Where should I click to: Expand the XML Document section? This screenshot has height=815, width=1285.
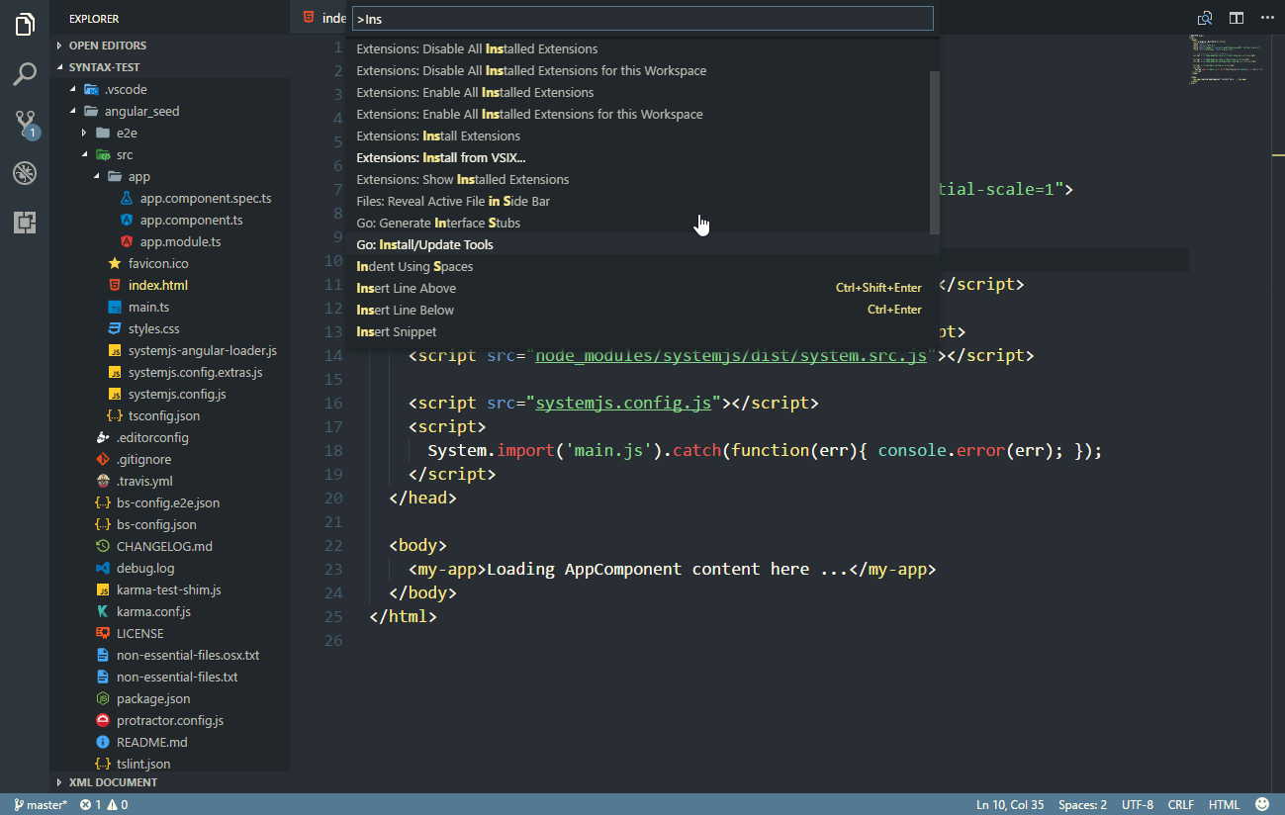(x=169, y=782)
